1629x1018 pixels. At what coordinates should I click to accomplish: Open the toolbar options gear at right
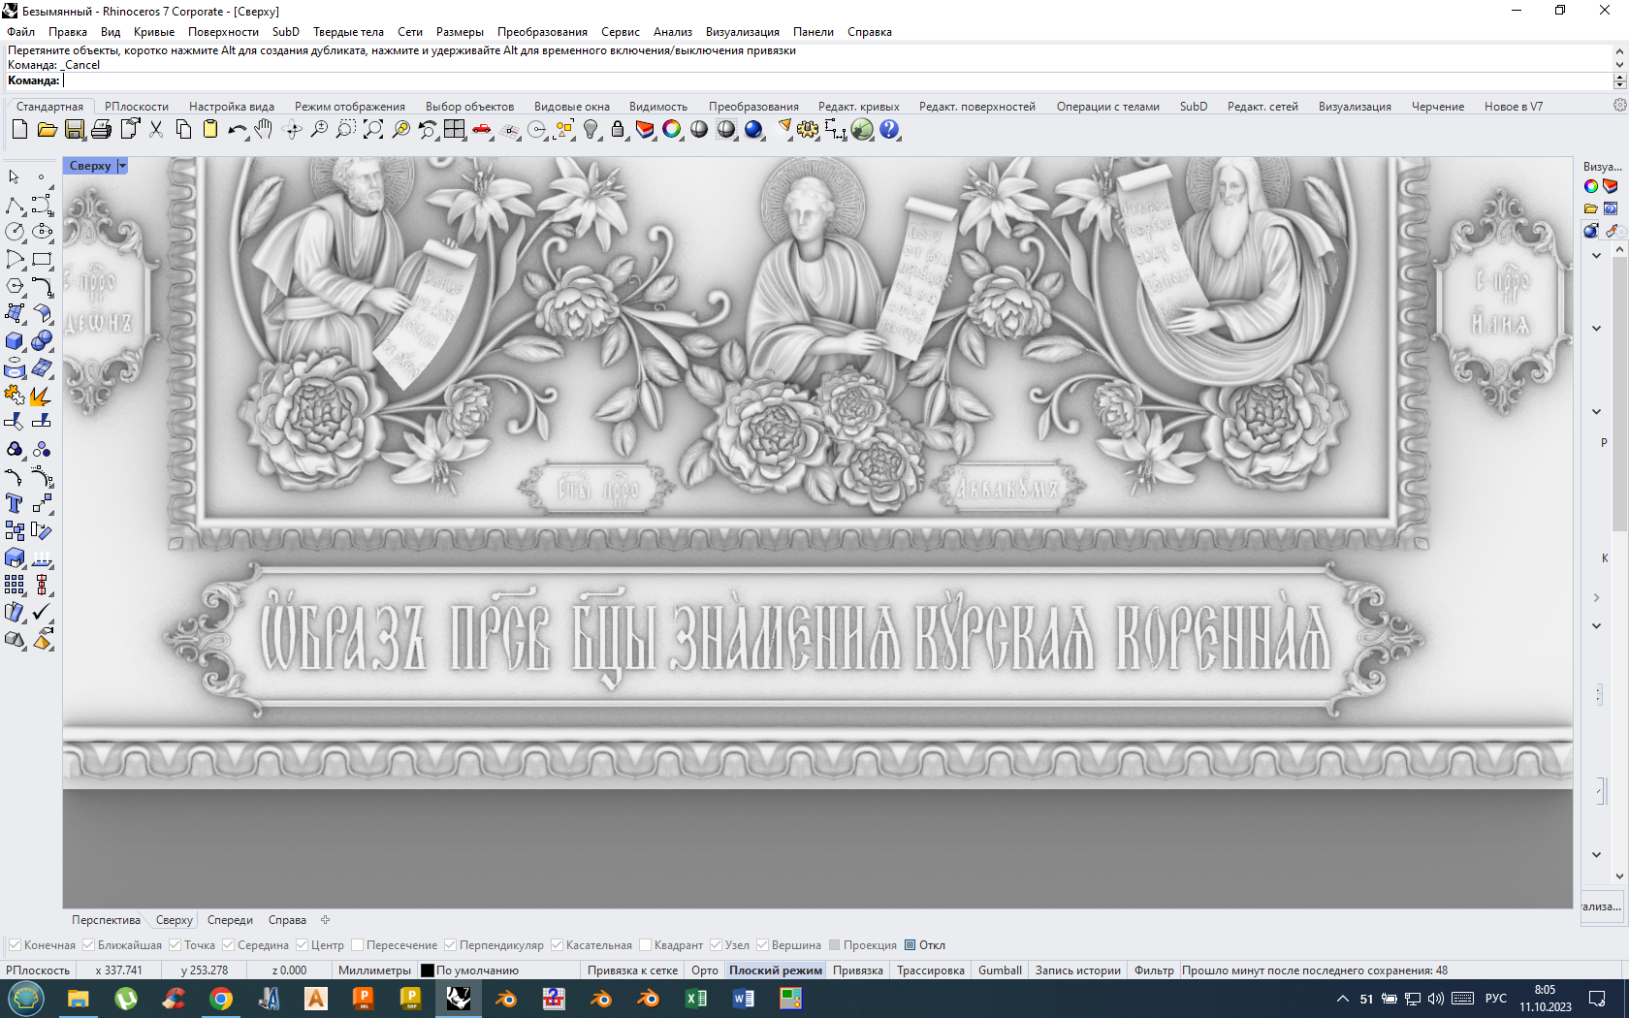[1619, 105]
